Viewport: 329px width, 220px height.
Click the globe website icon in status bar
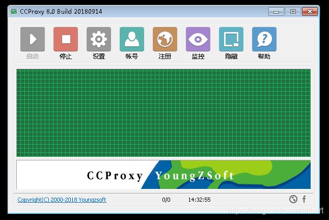point(293,199)
